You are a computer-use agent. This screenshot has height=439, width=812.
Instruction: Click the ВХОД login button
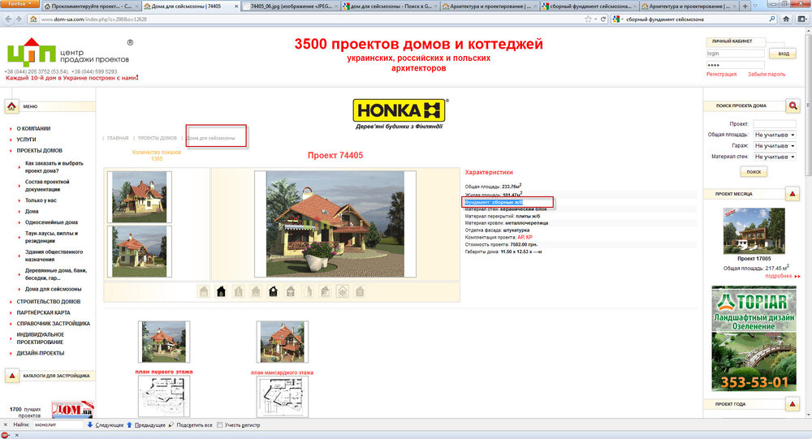pyautogui.click(x=783, y=54)
